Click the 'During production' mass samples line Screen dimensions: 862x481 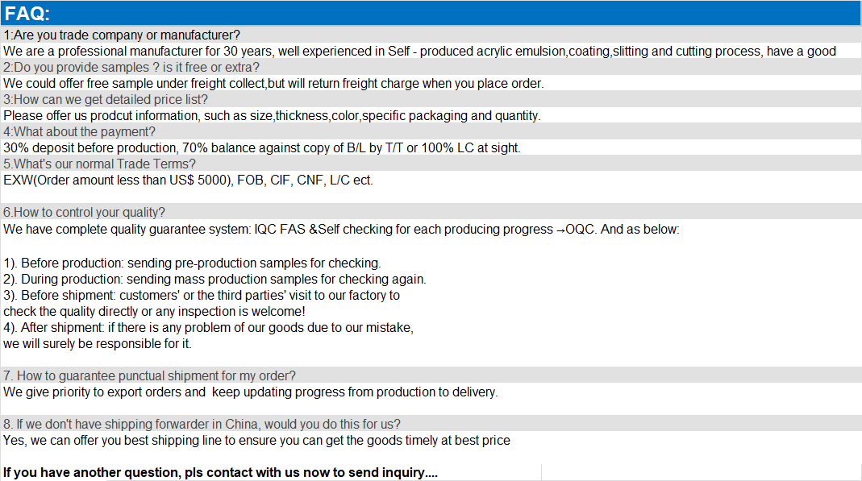tap(214, 279)
